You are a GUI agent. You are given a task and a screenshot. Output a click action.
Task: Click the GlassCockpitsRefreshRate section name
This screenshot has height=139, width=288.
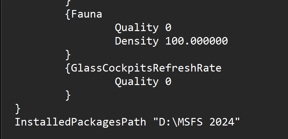(x=146, y=68)
